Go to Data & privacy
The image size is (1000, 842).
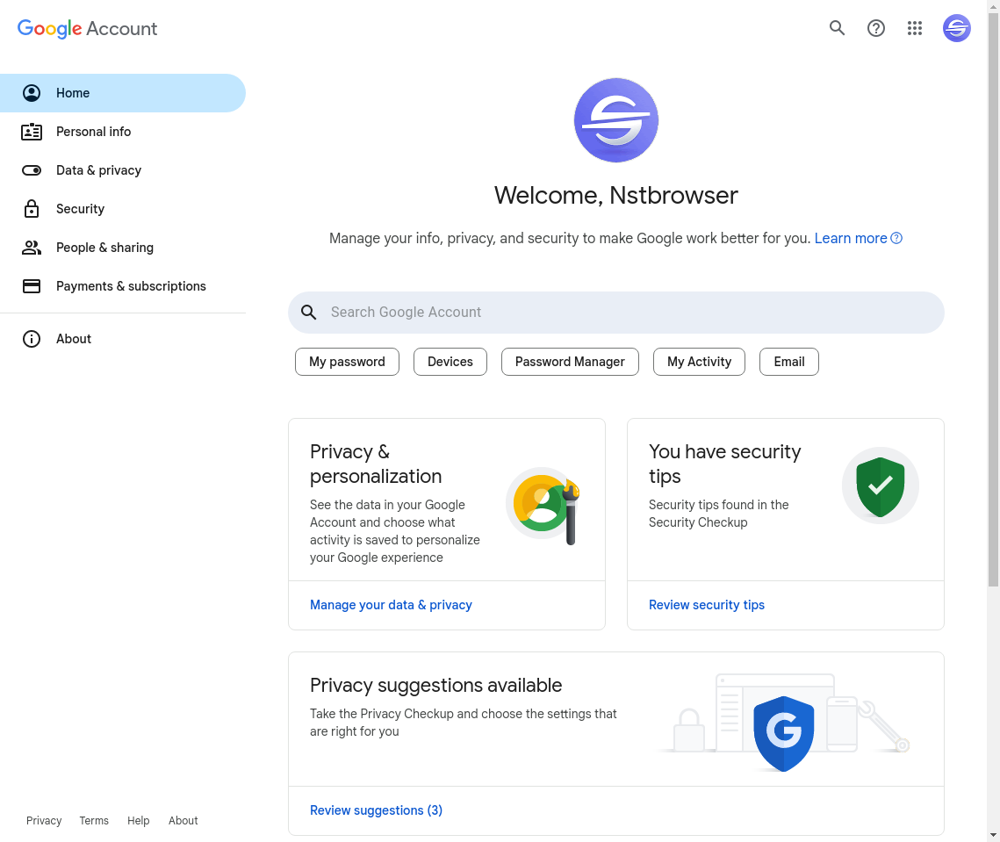[x=122, y=170]
